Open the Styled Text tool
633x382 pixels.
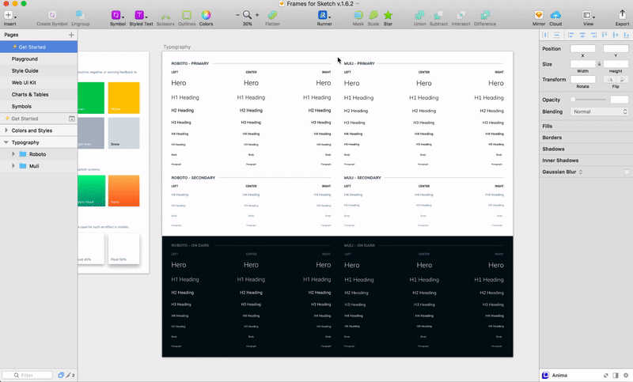click(140, 15)
